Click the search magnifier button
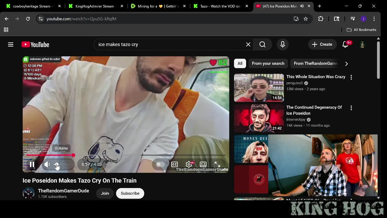Viewport: 387px width, 218px height. pyautogui.click(x=262, y=45)
